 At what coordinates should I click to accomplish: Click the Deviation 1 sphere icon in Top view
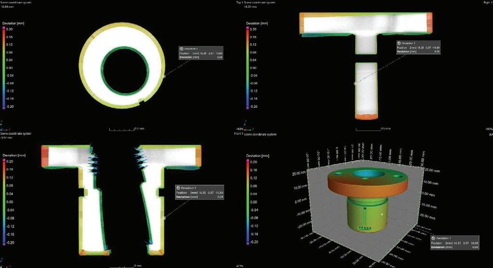182,49
